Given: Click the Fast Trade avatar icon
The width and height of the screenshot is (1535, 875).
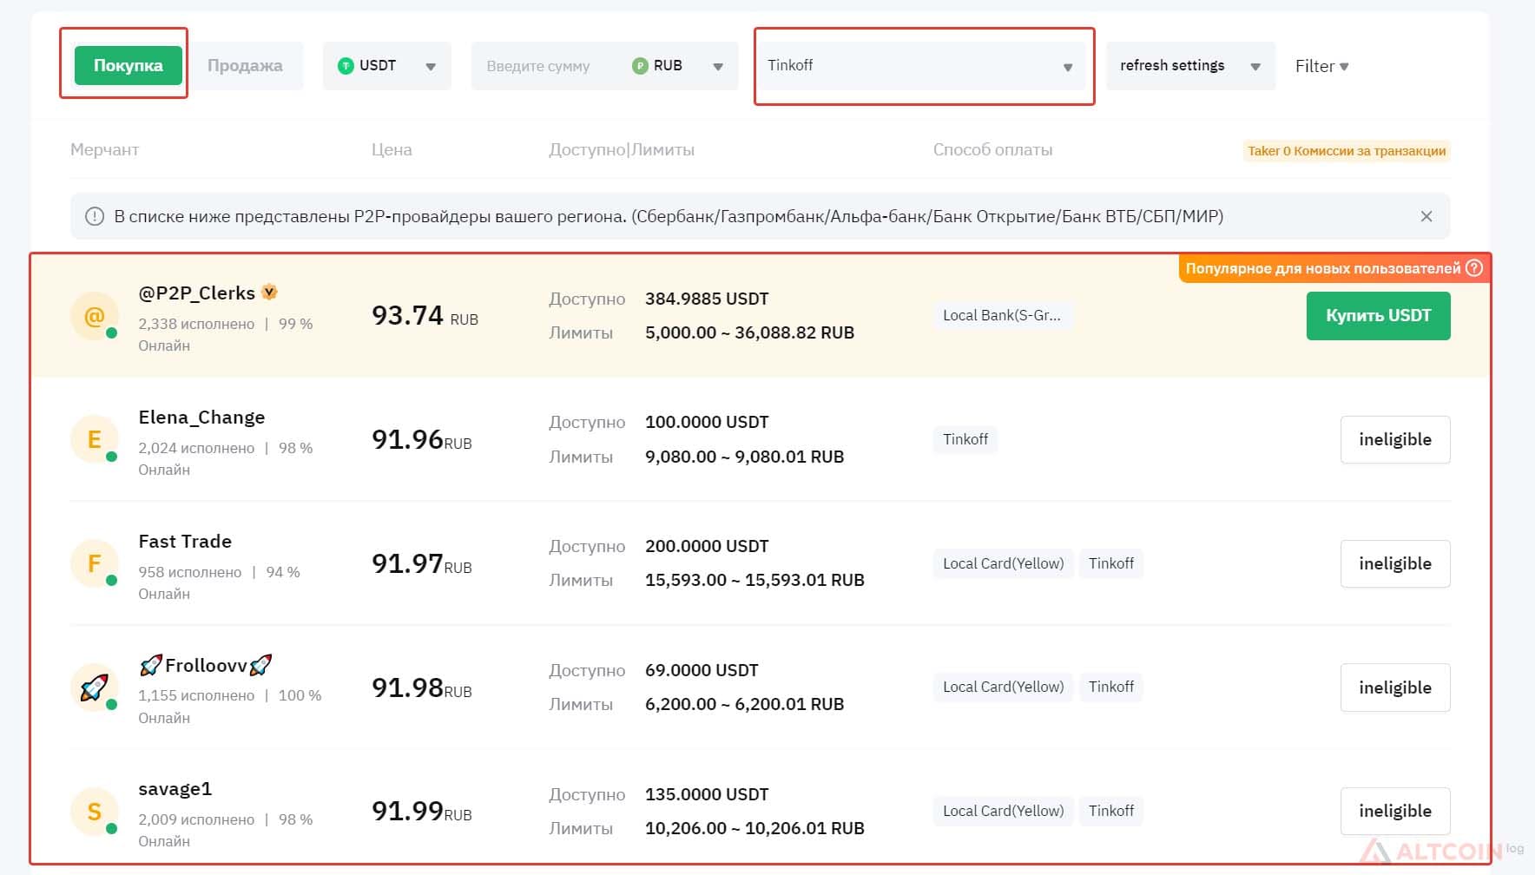Looking at the screenshot, I should click(94, 564).
